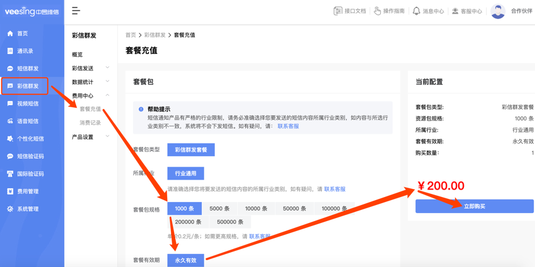Screen dimensions: 535x267
Task: Click the home icon beside 首页
Action: coord(11,33)
